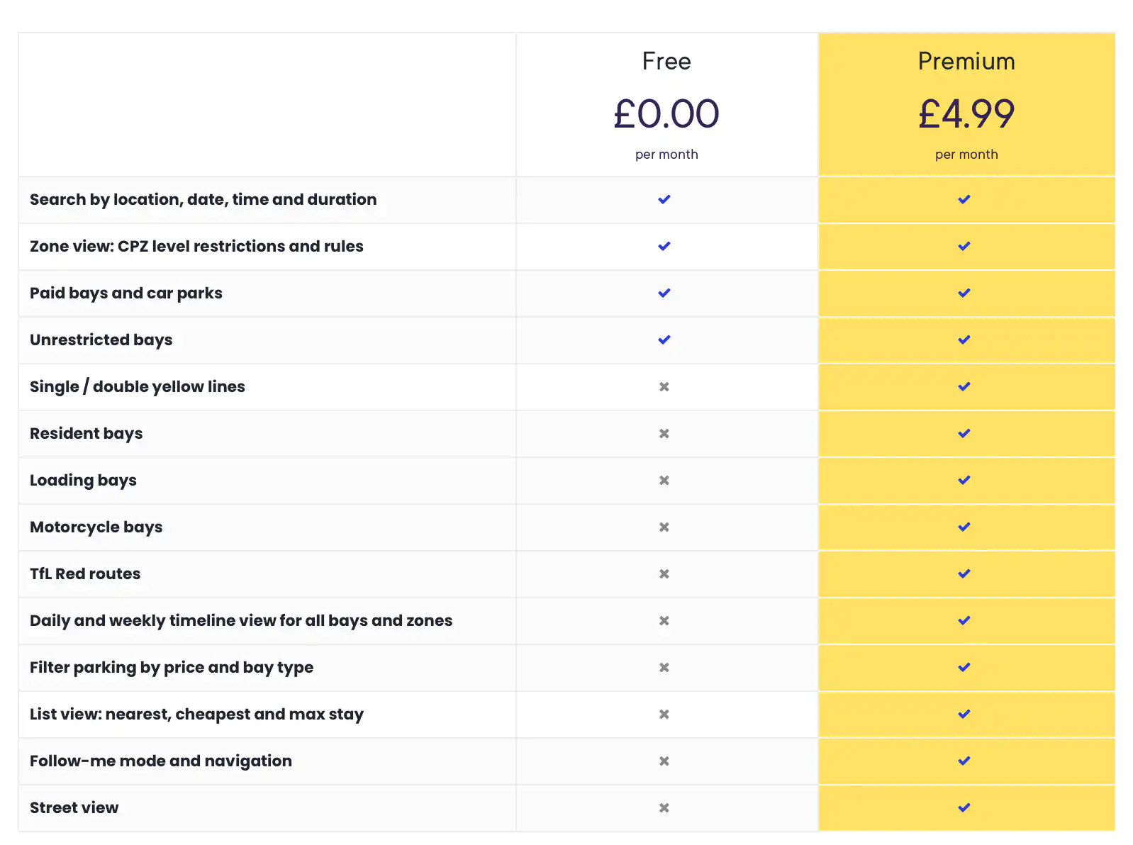Click Free cross for Single/double yellow lines
The width and height of the screenshot is (1133, 845).
[664, 386]
